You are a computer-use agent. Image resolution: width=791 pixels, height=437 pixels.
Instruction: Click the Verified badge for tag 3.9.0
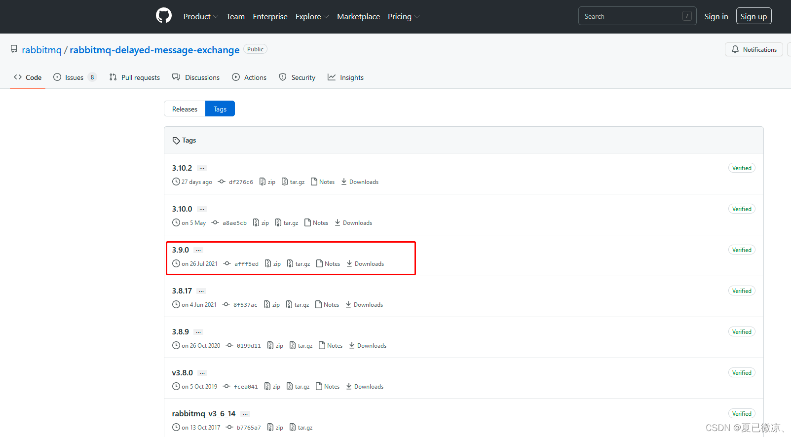tap(742, 250)
